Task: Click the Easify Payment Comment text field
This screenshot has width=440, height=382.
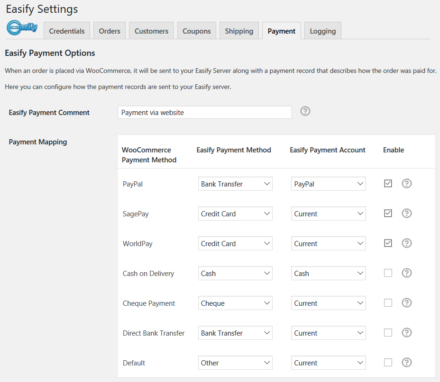Action: [x=204, y=112]
